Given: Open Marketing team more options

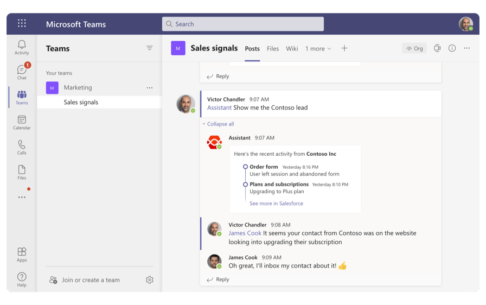Looking at the screenshot, I should coord(150,88).
